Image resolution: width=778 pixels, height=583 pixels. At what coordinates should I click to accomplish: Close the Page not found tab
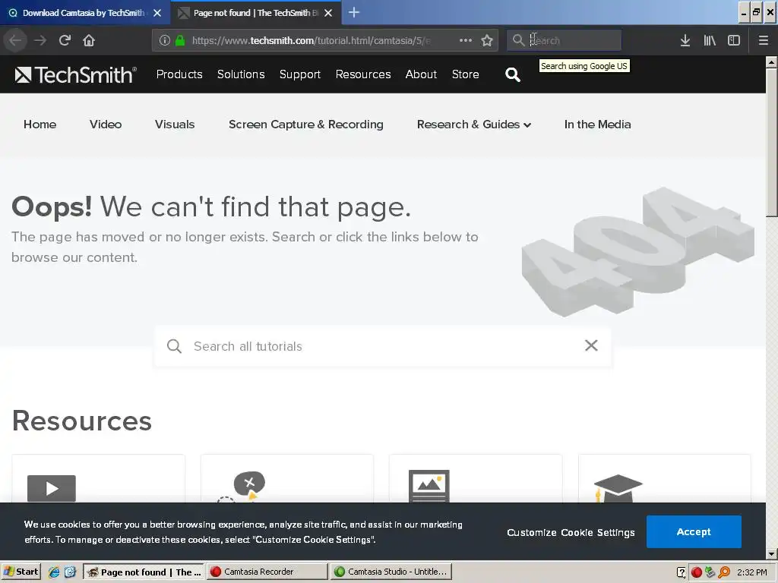click(328, 13)
